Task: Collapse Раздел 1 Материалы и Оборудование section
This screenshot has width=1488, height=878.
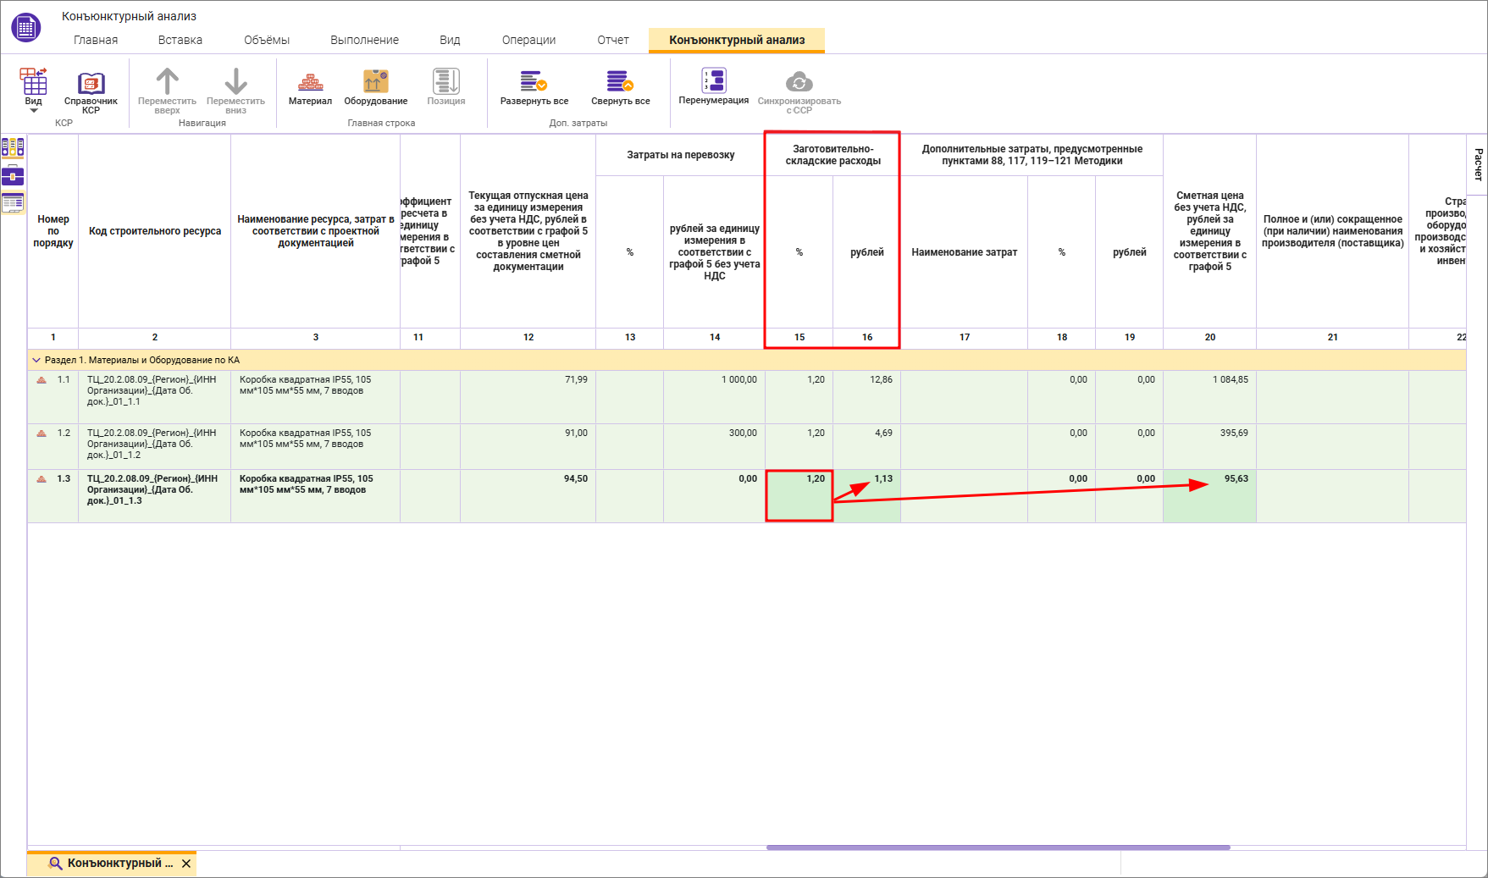Action: pyautogui.click(x=36, y=360)
